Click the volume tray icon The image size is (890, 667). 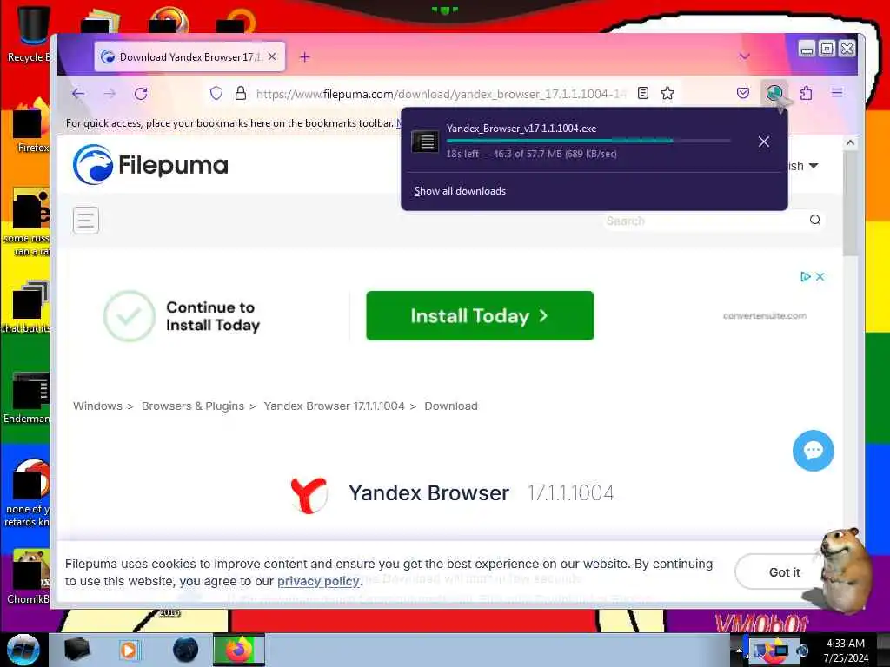[x=802, y=650]
